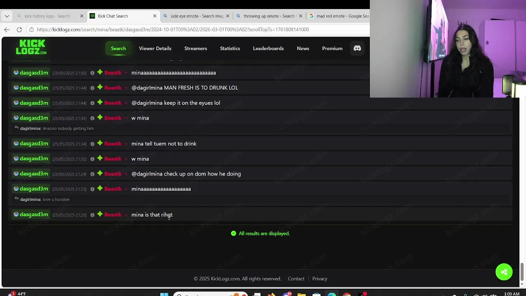Open info icon on the 21:50 message row
Image resolution: width=526 pixels, height=296 pixels.
pos(92,73)
